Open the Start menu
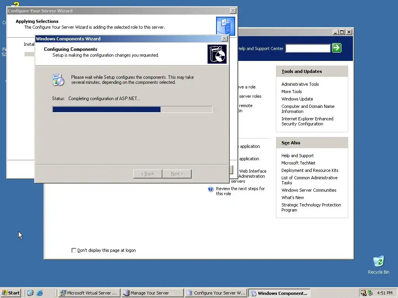 (x=10, y=293)
